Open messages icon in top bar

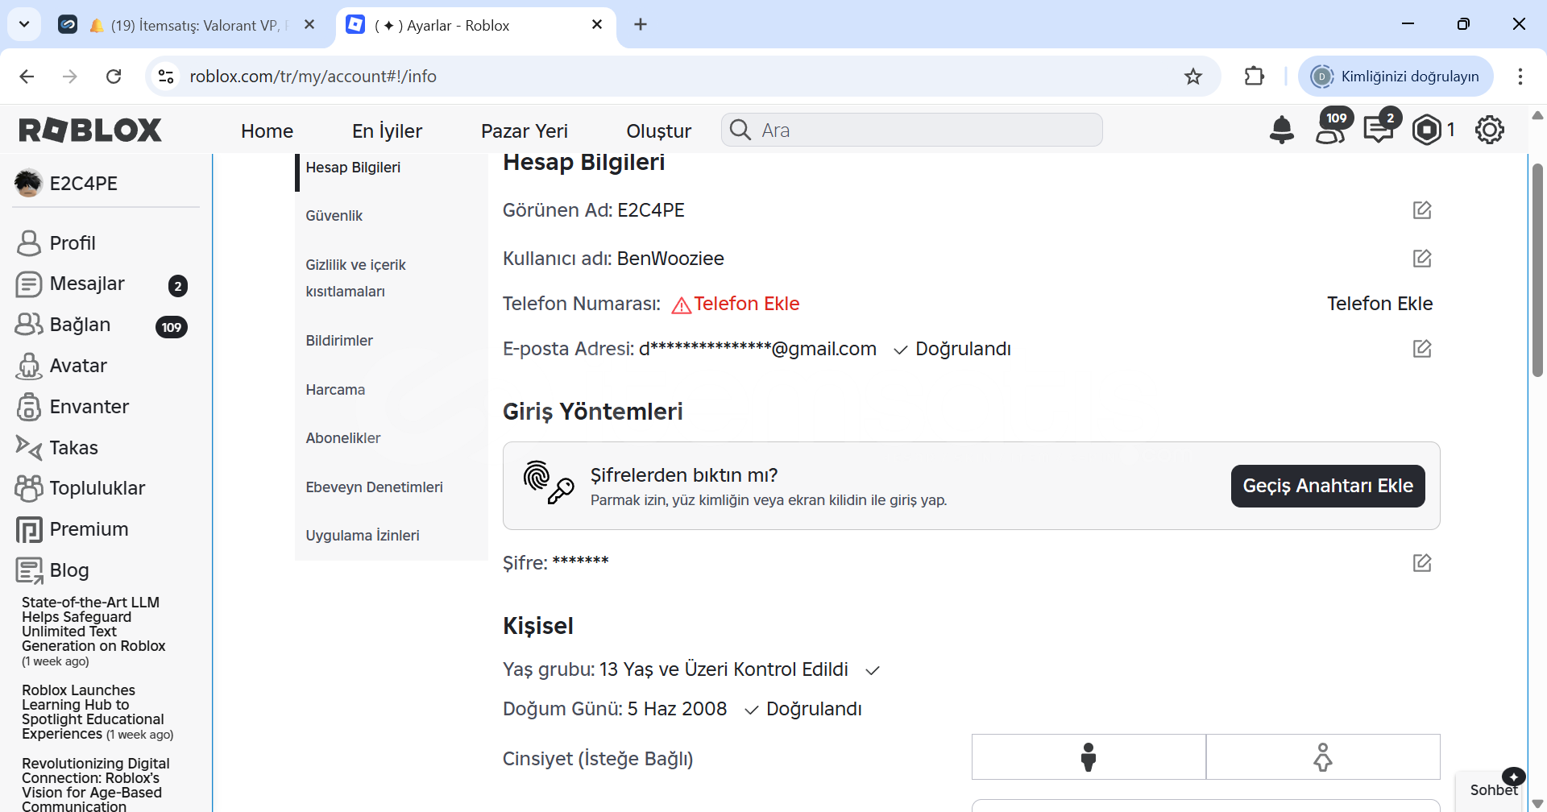pos(1379,128)
